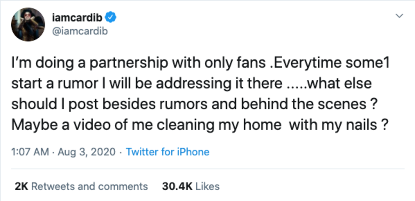View the 2K retweets count
This screenshot has height=201, width=415.
[21, 186]
